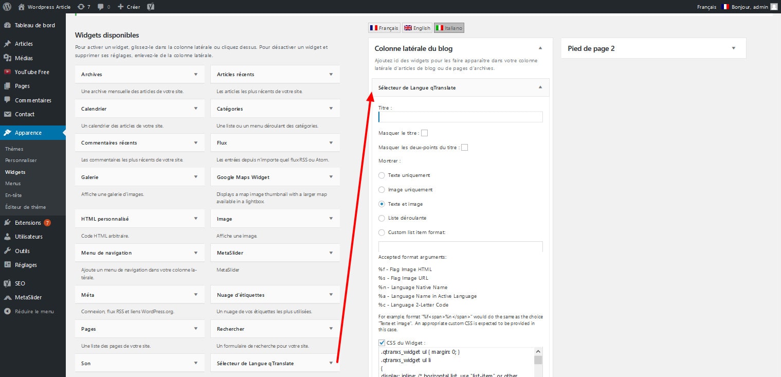Open Tableau de bord dashboard icon
Screen dimensions: 781x377
[x=7, y=25]
